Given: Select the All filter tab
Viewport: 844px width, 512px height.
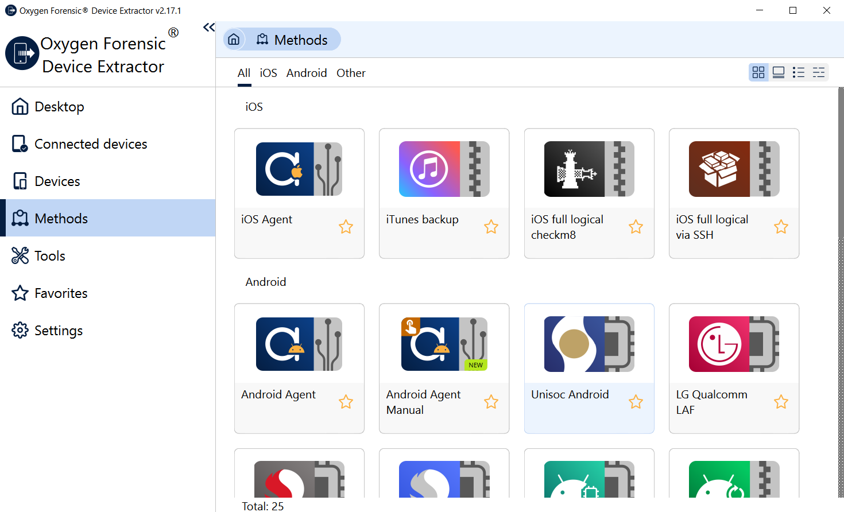Looking at the screenshot, I should tap(244, 73).
